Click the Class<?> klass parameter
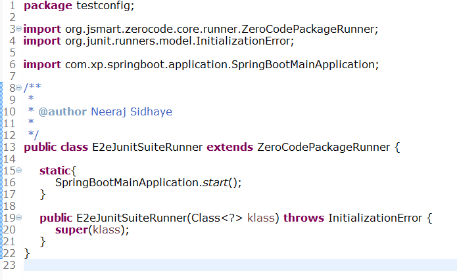The image size is (457, 280). [233, 218]
